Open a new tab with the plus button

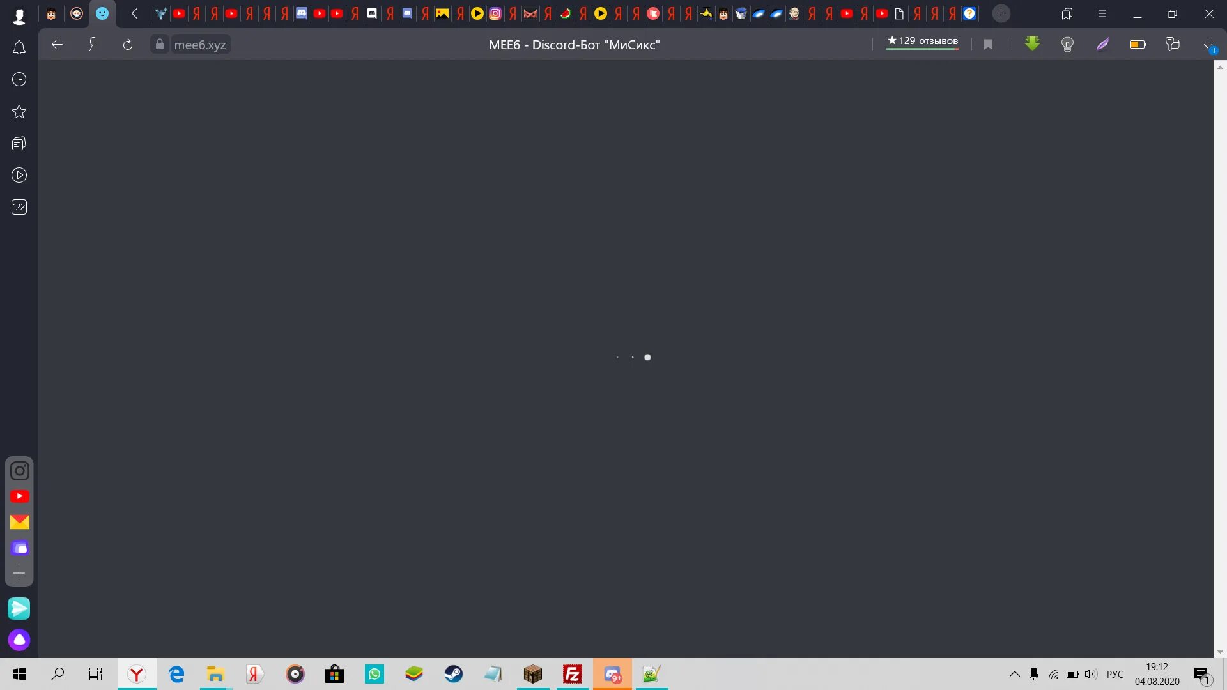pyautogui.click(x=1001, y=13)
